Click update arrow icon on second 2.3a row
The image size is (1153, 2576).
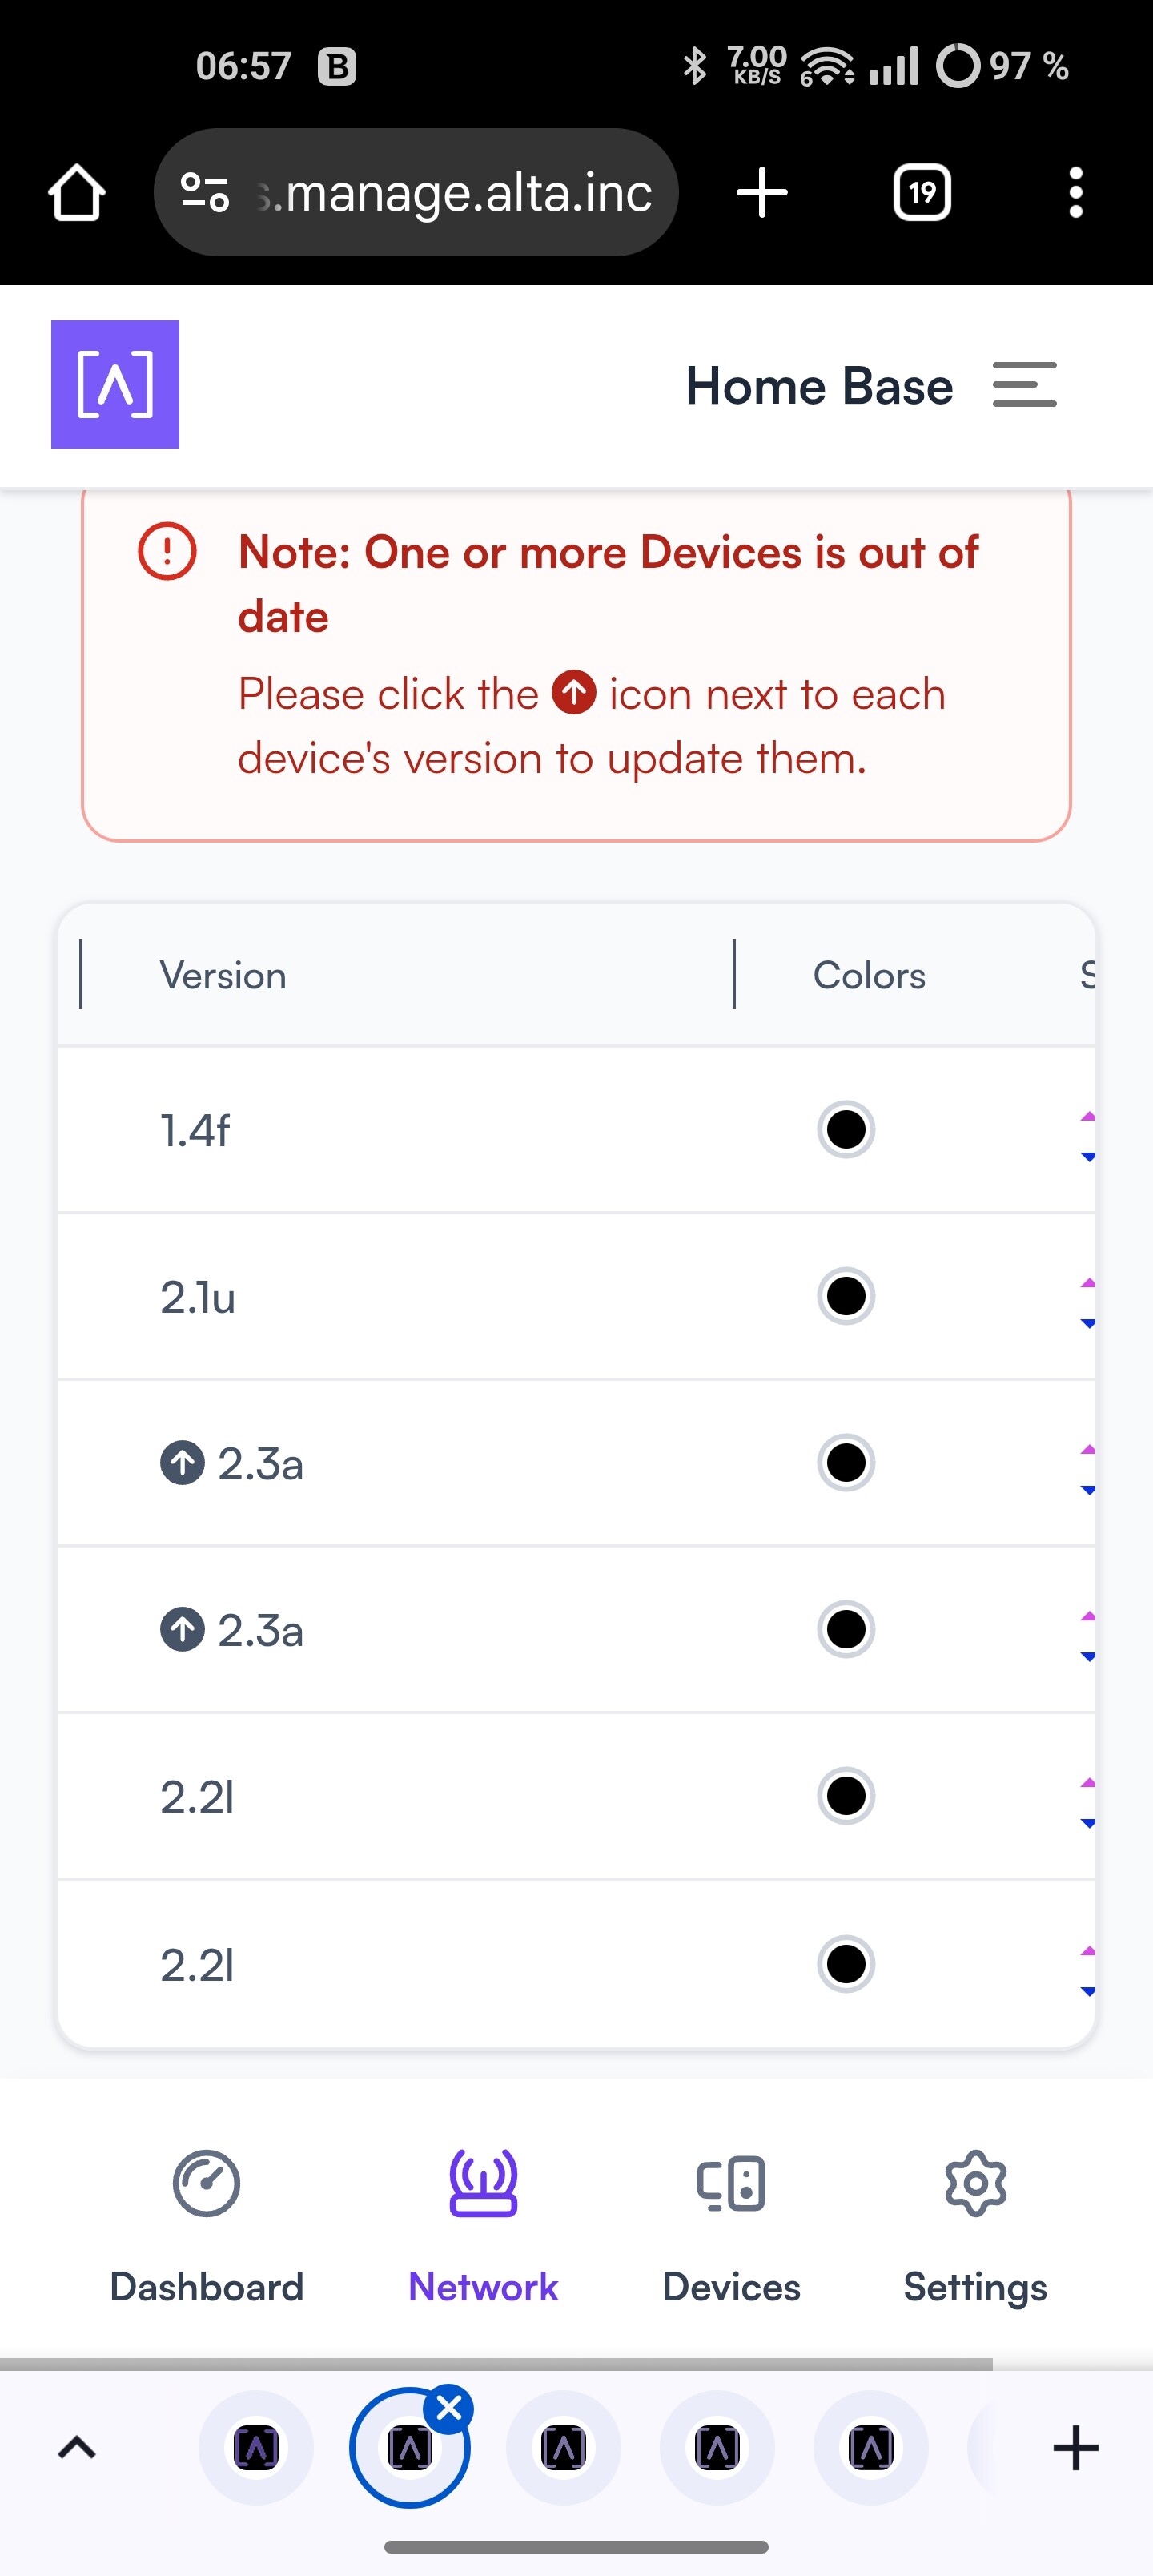coord(182,1631)
